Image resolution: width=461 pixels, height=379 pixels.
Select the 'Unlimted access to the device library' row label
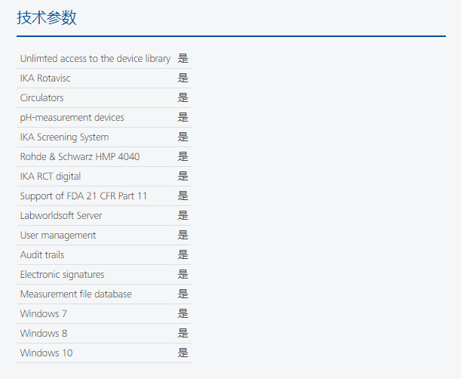coord(95,59)
